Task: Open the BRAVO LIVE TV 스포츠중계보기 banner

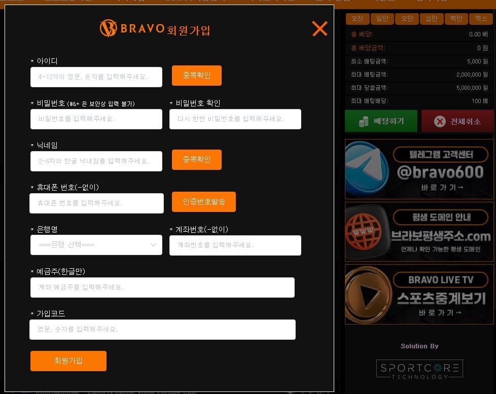Action: tap(419, 294)
